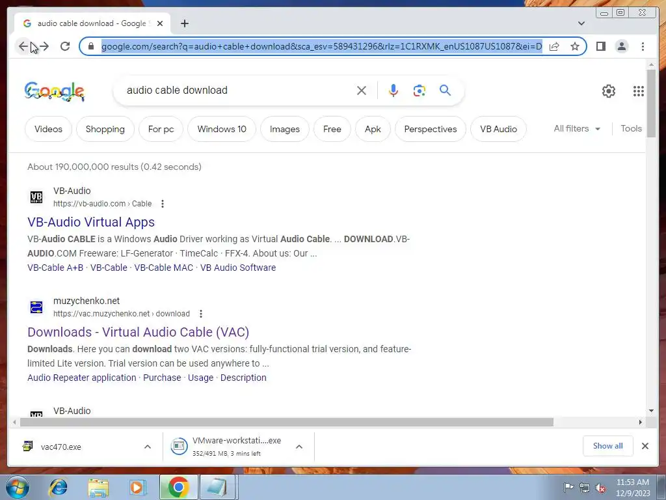
Task: Follow the 'Description' sitelink
Action: (243, 378)
